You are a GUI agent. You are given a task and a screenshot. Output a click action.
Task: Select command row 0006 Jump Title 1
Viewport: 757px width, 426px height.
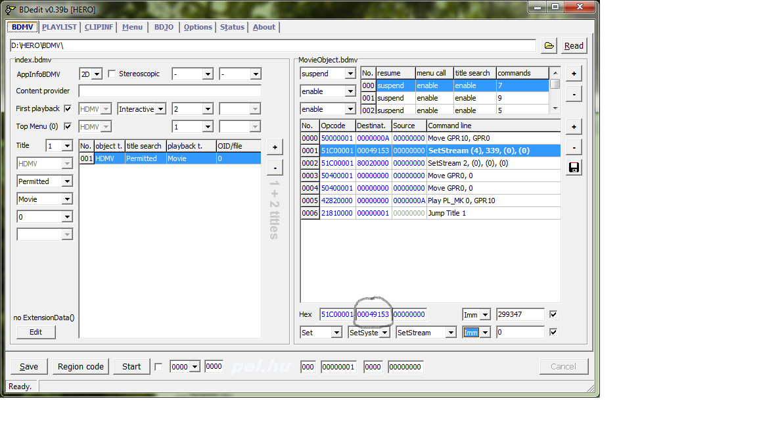point(430,213)
